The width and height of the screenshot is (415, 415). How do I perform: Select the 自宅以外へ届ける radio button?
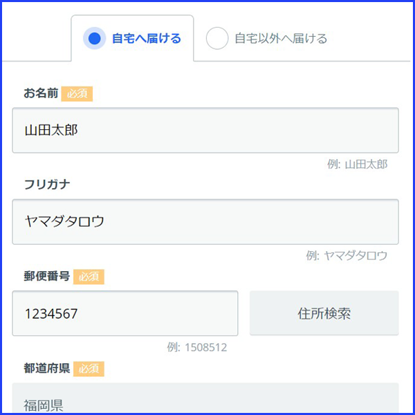tap(217, 39)
